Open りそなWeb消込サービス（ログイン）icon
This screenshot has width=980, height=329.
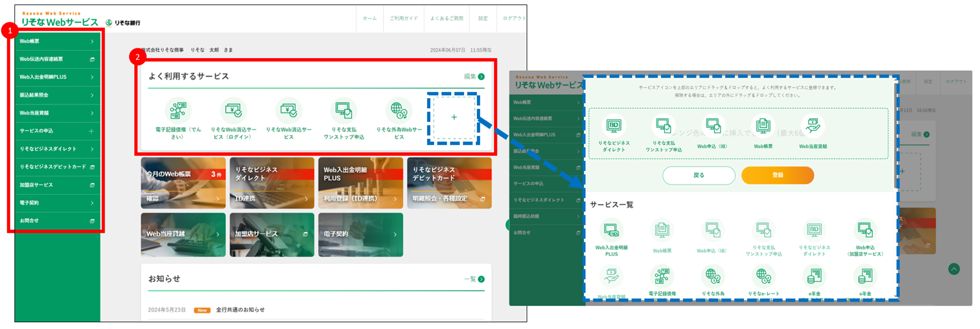pos(233,109)
